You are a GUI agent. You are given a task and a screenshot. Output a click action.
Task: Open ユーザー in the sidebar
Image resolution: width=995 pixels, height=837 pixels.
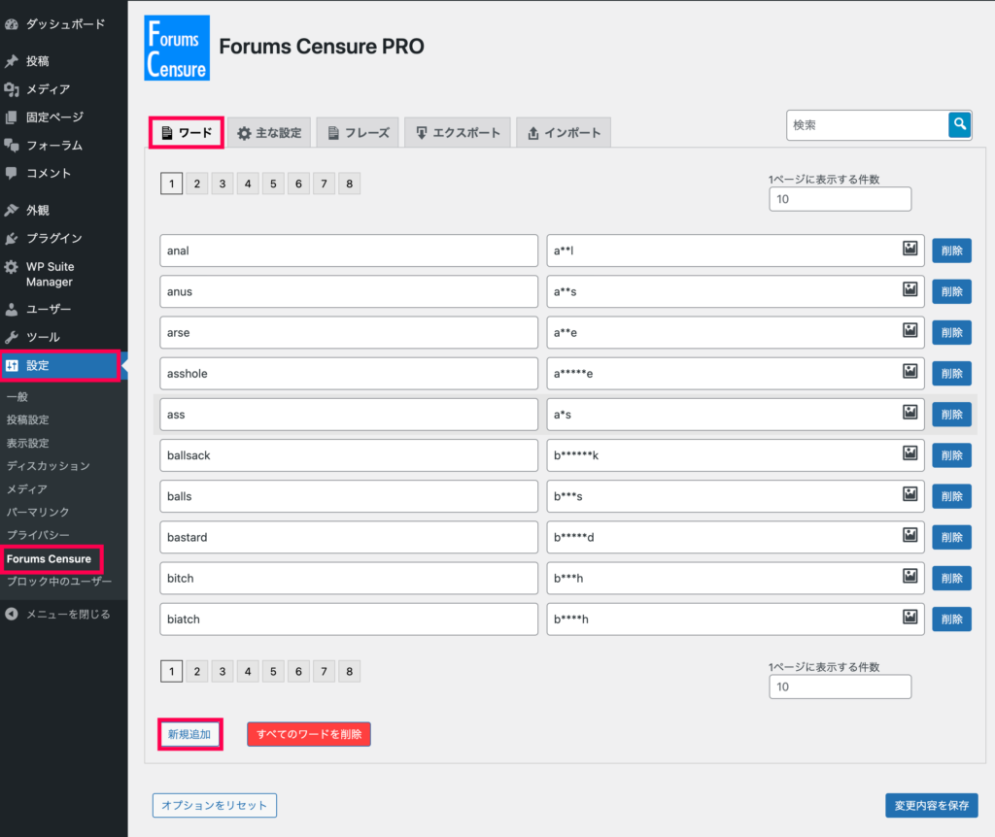63,309
